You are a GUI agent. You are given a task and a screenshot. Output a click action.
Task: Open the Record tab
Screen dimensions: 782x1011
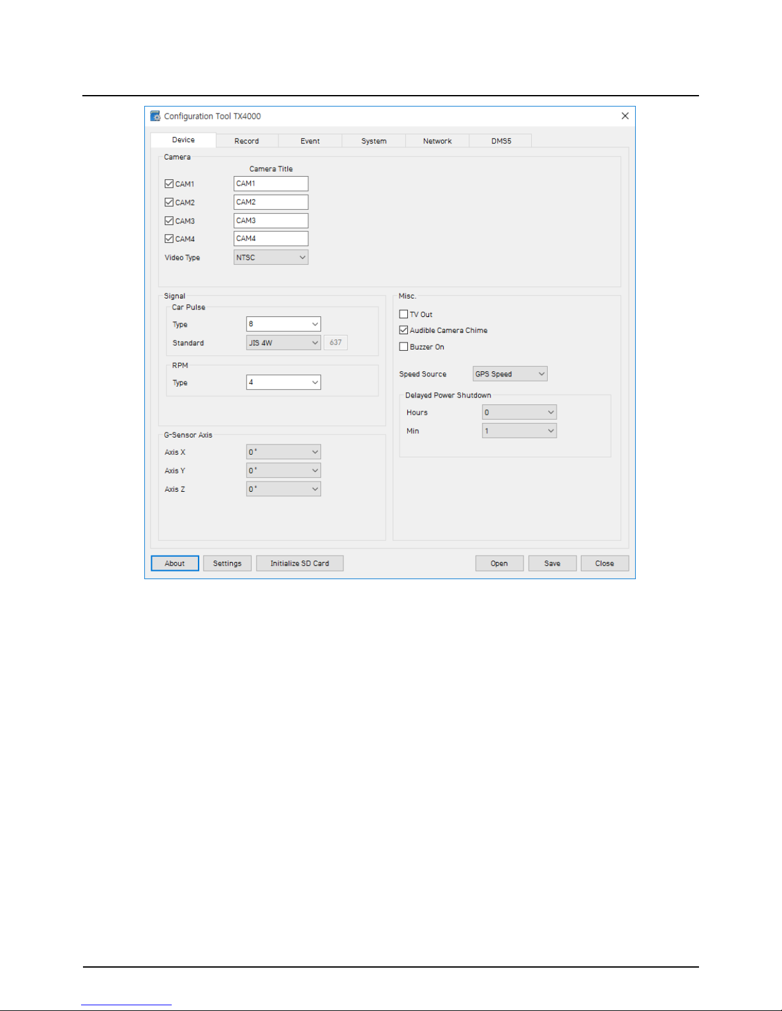pyautogui.click(x=246, y=141)
